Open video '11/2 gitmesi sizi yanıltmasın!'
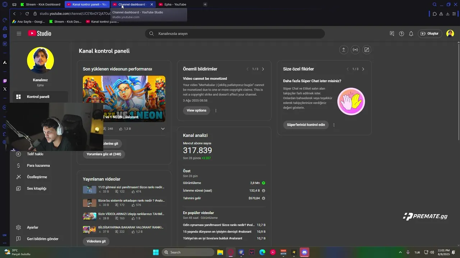 click(x=131, y=187)
